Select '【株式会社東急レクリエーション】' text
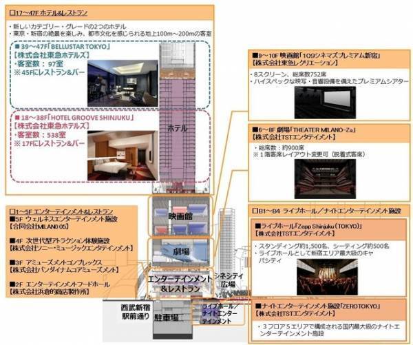This screenshot has height=345, width=413. [x=295, y=63]
